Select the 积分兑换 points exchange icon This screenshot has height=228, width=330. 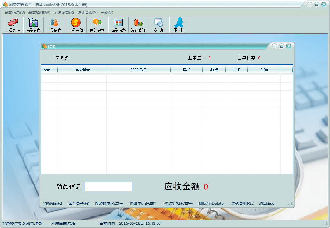point(96,25)
